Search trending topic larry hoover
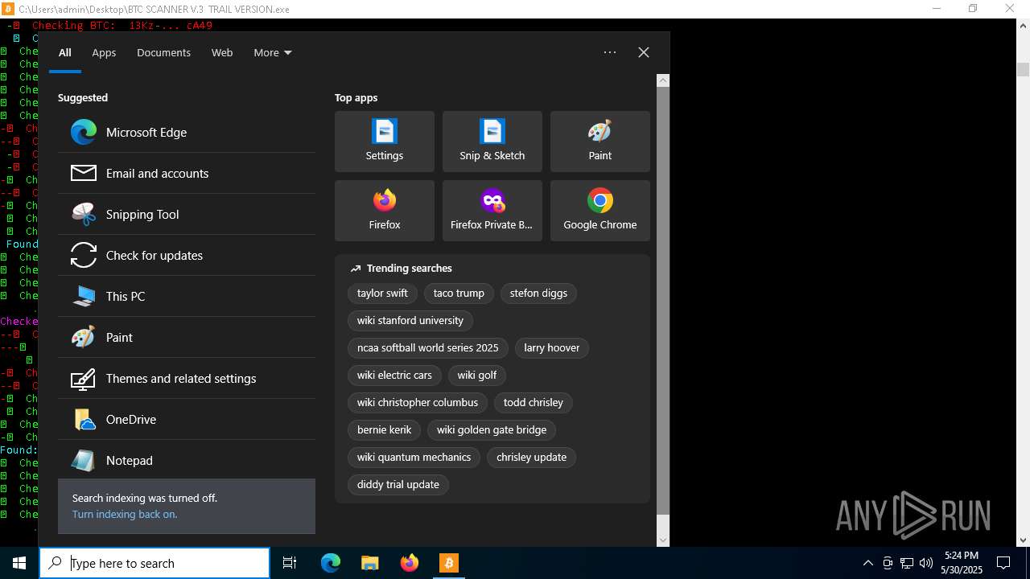 tap(552, 348)
